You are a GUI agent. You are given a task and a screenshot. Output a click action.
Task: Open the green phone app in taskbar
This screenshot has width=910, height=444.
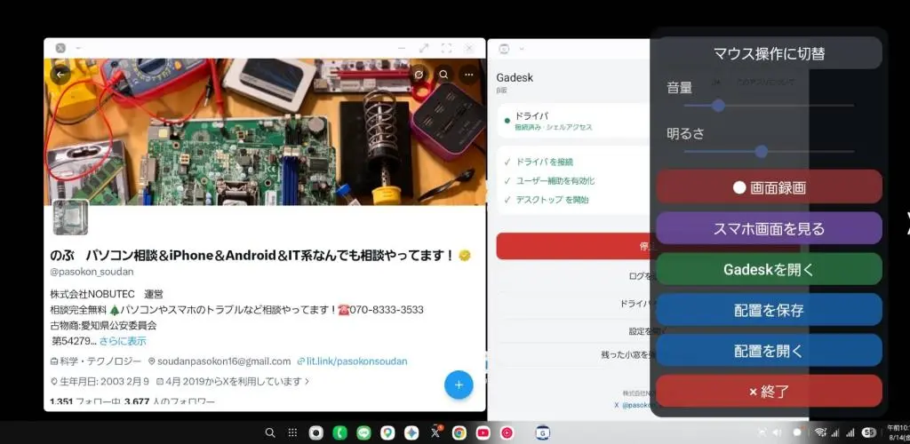pos(339,432)
